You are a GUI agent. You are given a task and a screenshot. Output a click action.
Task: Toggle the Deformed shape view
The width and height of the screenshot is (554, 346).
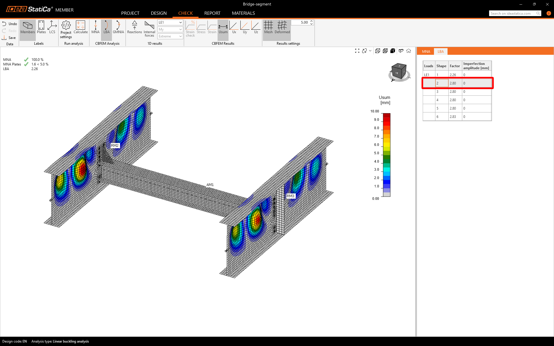coord(282,27)
